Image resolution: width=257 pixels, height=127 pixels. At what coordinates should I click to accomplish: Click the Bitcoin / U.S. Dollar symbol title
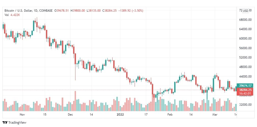pyautogui.click(x=18, y=11)
